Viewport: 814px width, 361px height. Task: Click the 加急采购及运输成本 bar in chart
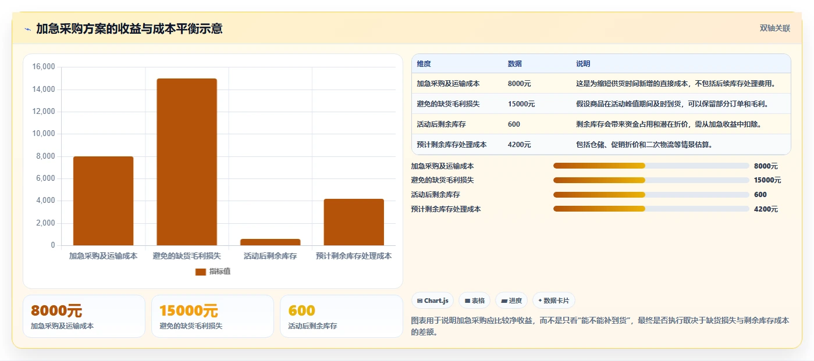click(103, 201)
